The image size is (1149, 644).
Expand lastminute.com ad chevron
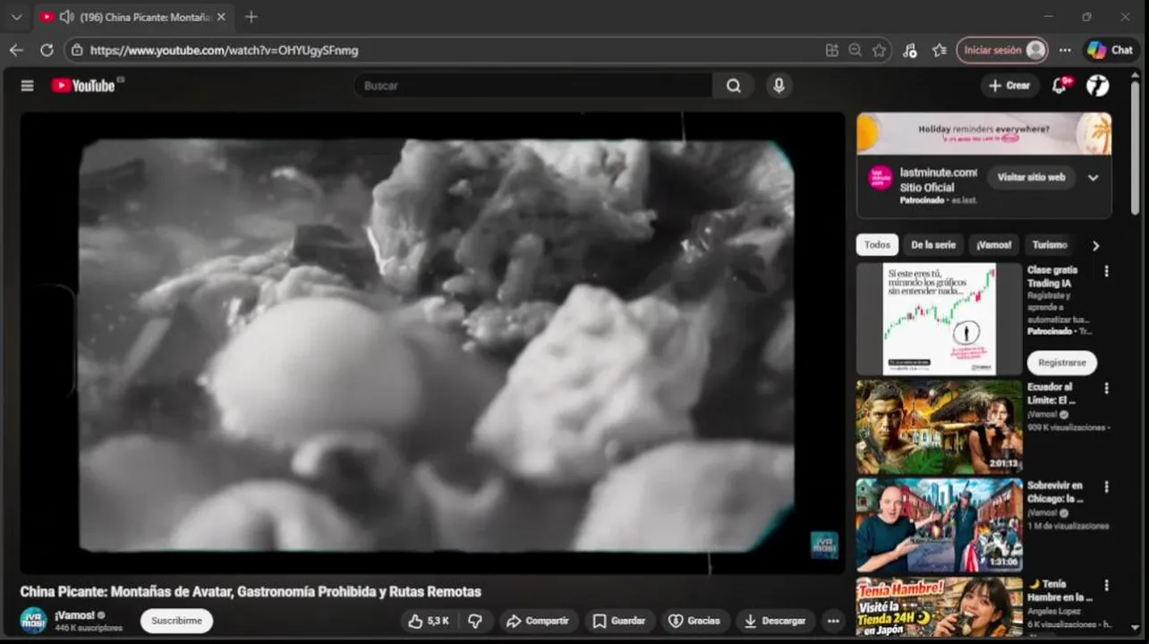pyautogui.click(x=1093, y=177)
